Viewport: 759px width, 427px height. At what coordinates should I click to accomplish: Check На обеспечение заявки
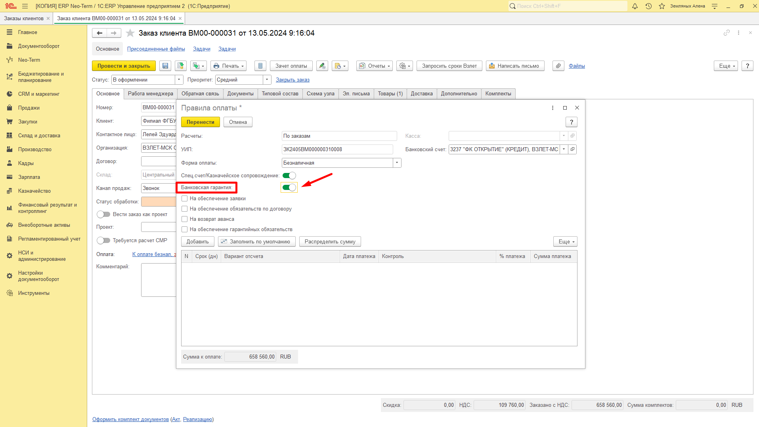[x=184, y=199]
